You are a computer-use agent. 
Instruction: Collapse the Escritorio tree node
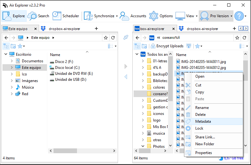(x=6, y=54)
